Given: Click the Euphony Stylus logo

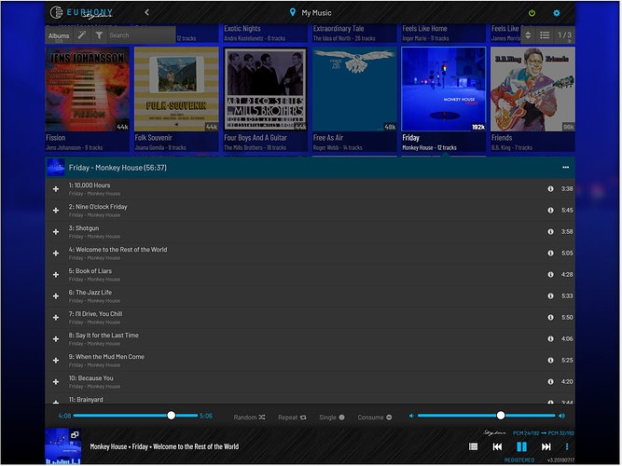Looking at the screenshot, I should [82, 13].
